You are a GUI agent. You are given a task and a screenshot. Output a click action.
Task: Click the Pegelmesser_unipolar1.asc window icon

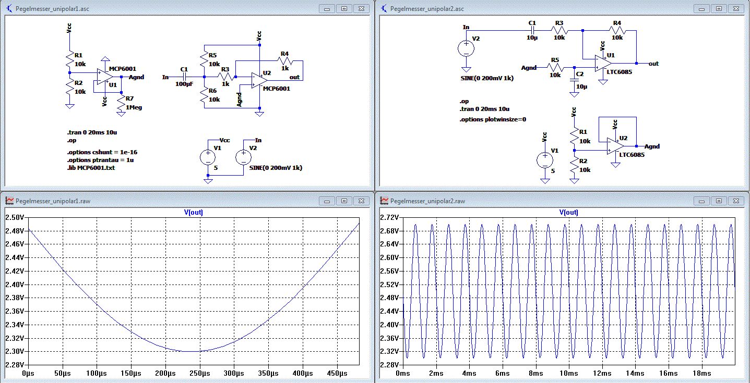(9, 9)
